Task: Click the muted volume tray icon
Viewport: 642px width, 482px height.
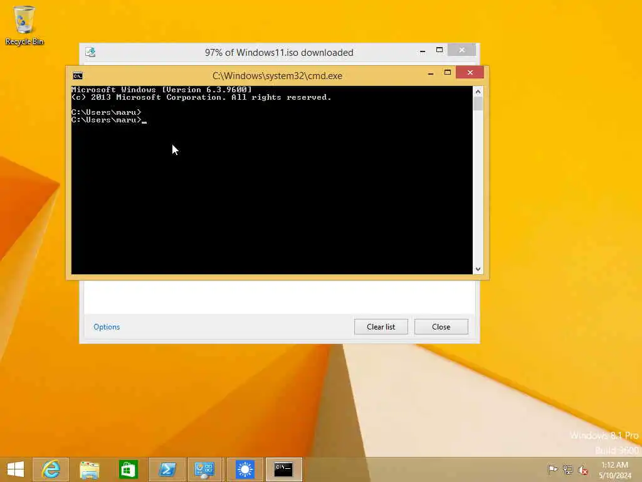Action: point(583,470)
